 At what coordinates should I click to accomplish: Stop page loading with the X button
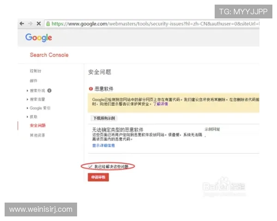[39, 23]
